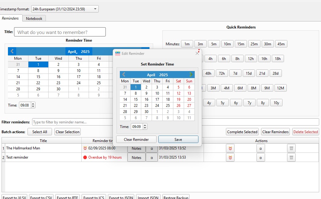
Task: Click Restore Backup button
Action: (x=176, y=197)
